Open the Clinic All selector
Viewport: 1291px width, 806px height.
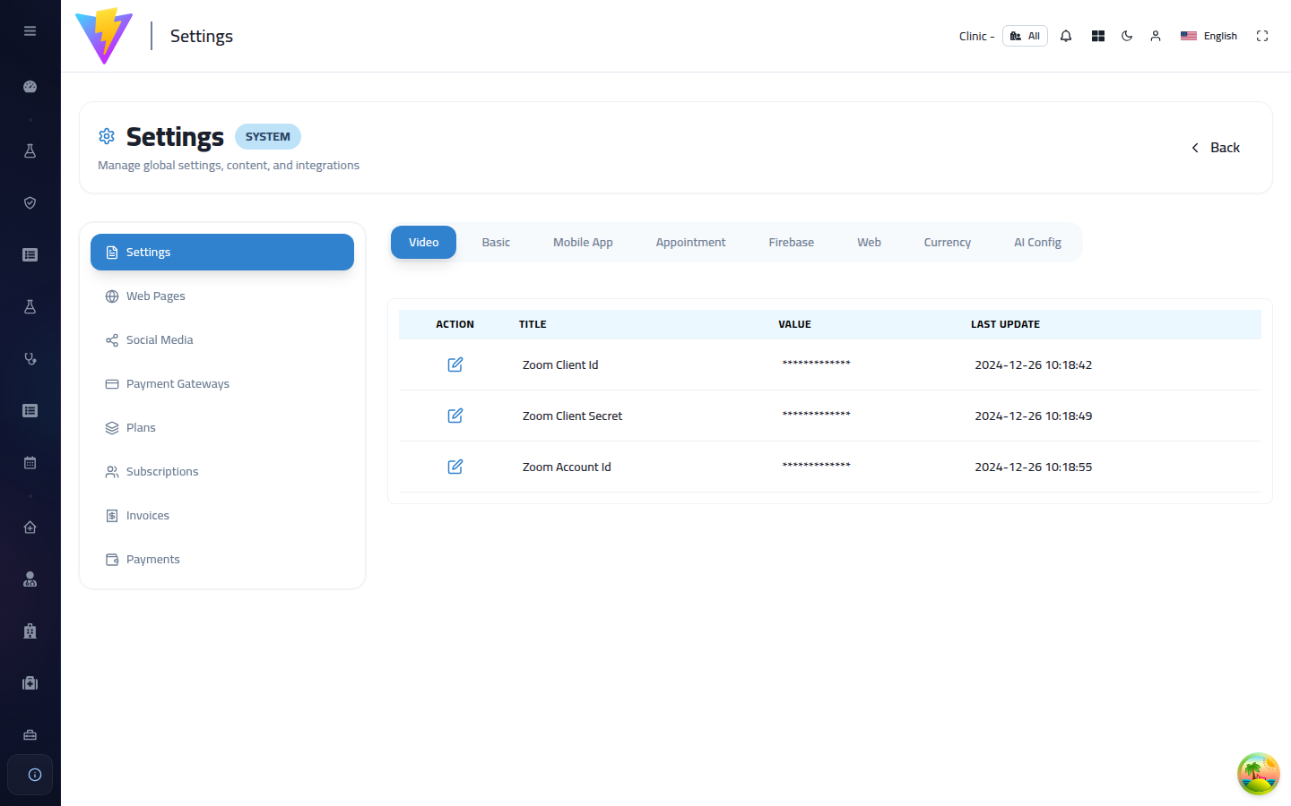(x=1025, y=36)
